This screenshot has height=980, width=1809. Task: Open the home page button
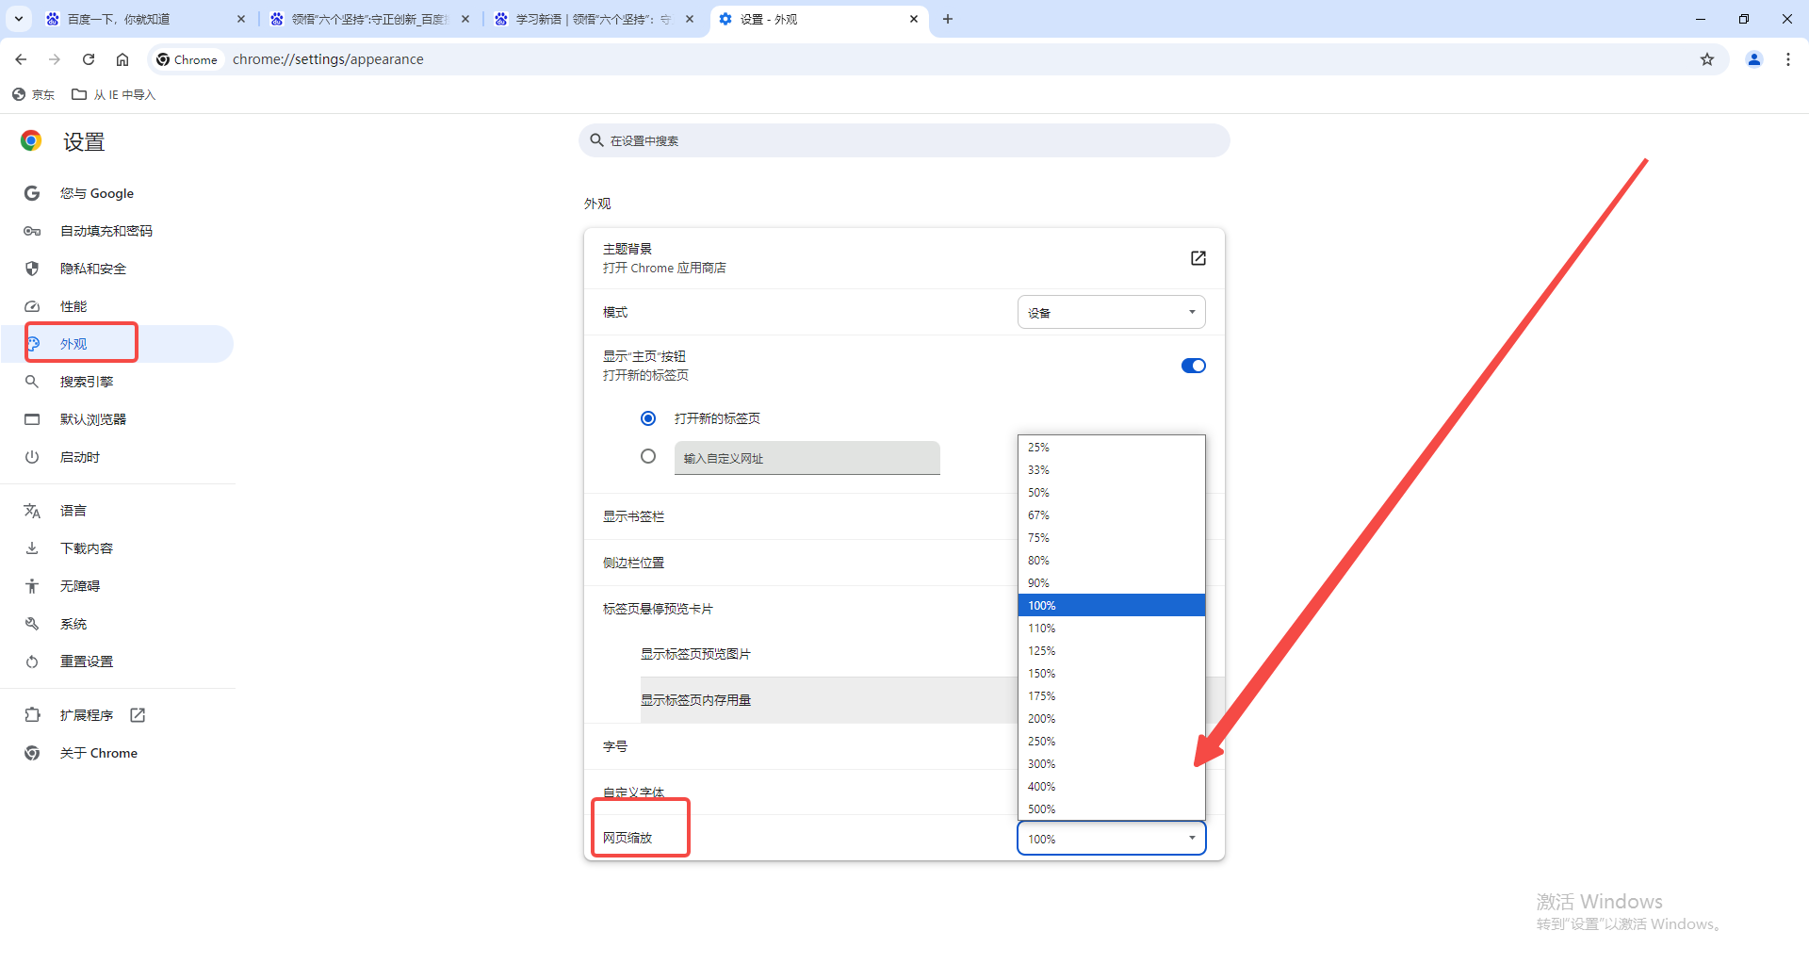pos(122,59)
